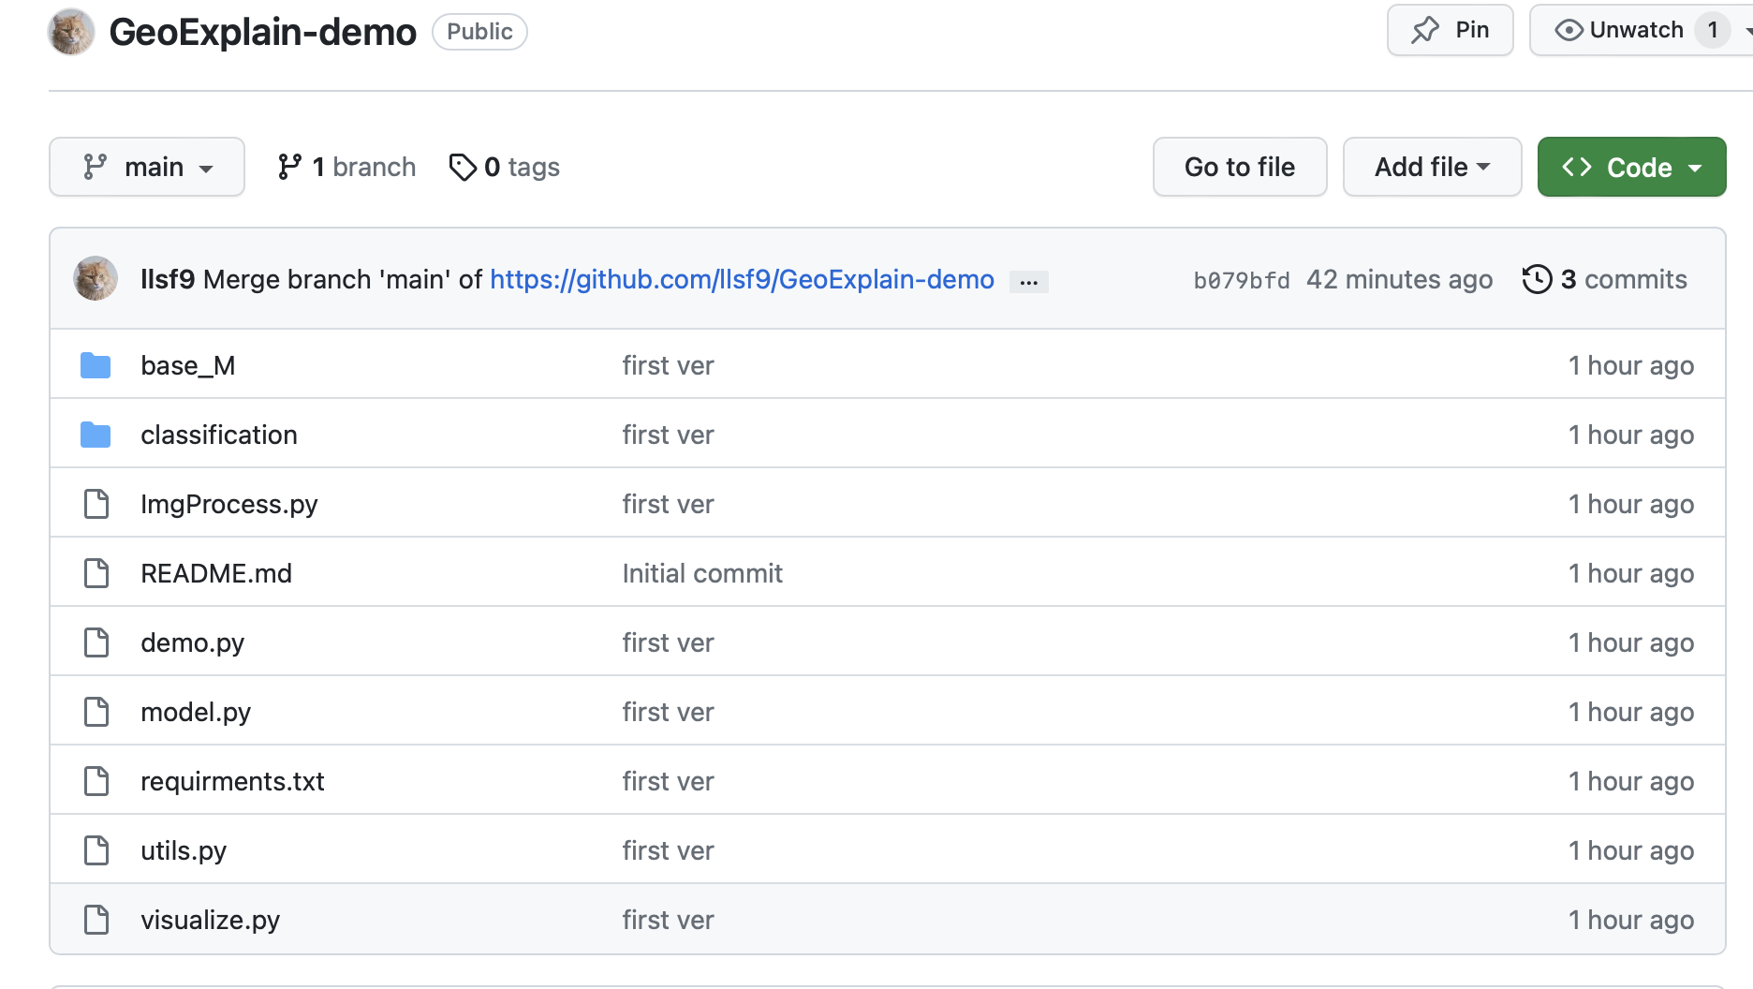Open the classification folder
The width and height of the screenshot is (1753, 989).
pyautogui.click(x=219, y=435)
